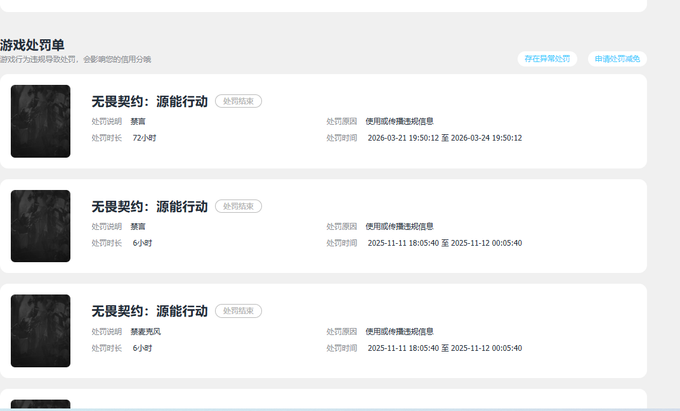
Task: Select the 2025-11-11 date range in the 禁麦克风 card
Action: coord(445,348)
